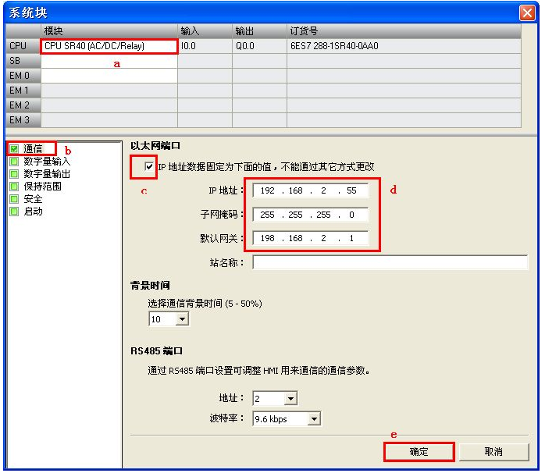Select the CPU row header
The height and width of the screenshot is (473, 545).
click(x=23, y=46)
